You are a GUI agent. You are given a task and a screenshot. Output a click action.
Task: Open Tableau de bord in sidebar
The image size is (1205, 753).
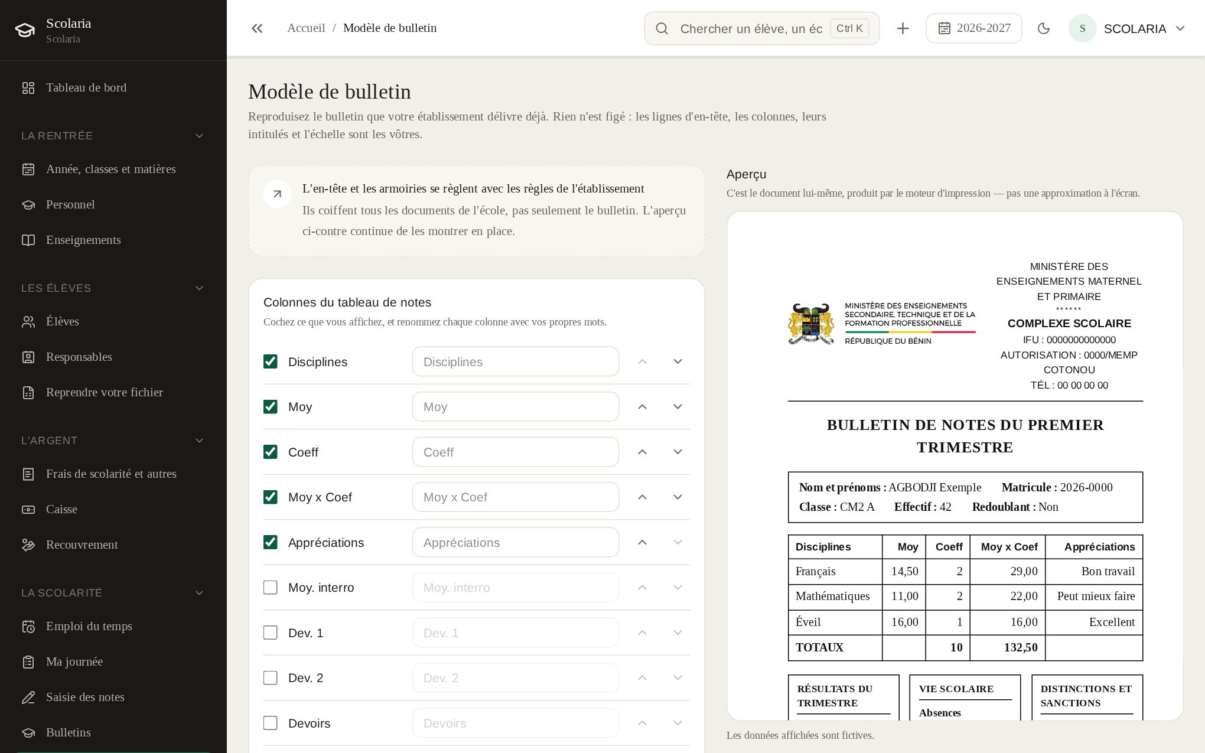[x=113, y=87]
